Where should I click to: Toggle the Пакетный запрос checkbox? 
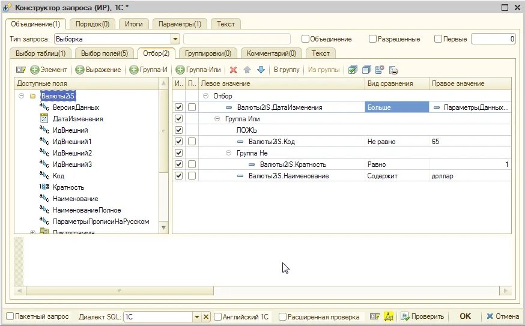tap(10, 316)
